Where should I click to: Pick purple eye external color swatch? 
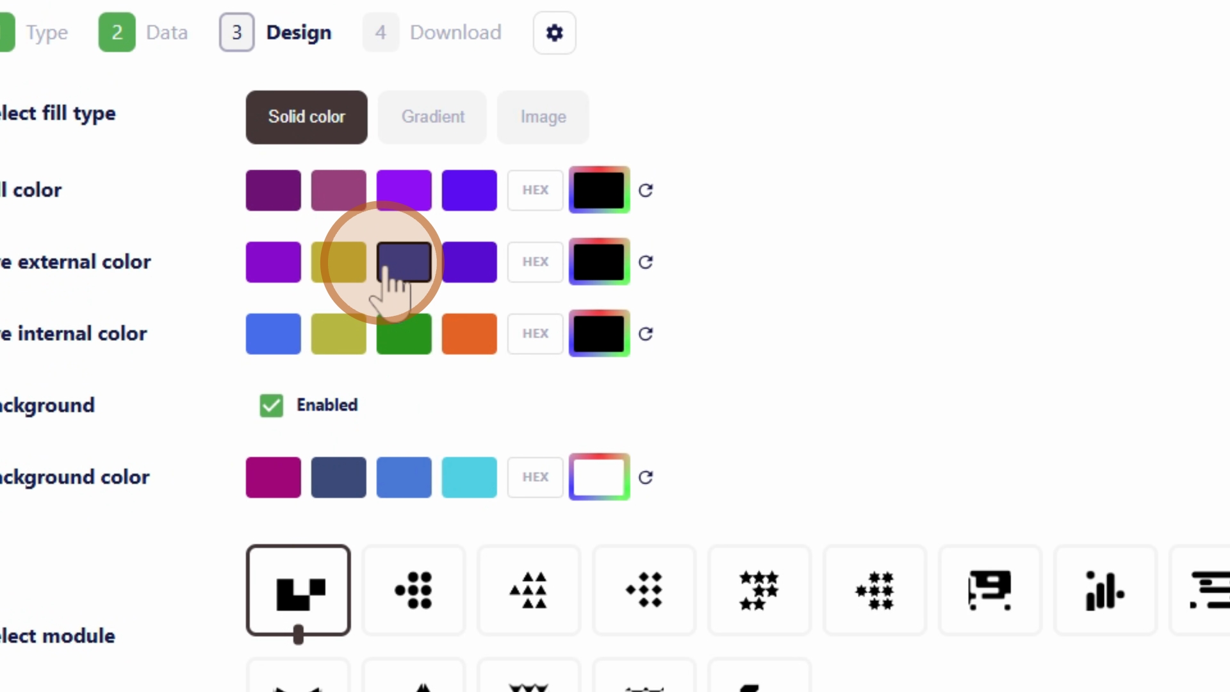point(274,262)
